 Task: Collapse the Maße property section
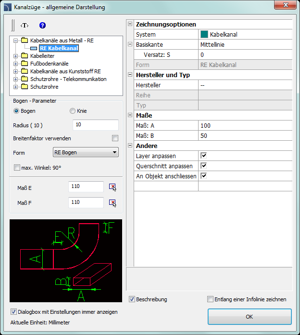[130, 116]
